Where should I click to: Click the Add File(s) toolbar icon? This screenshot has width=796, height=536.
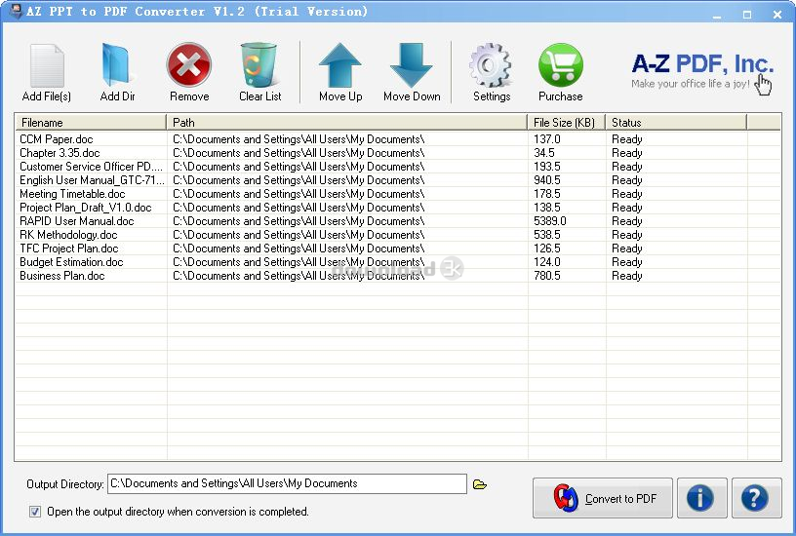point(47,66)
